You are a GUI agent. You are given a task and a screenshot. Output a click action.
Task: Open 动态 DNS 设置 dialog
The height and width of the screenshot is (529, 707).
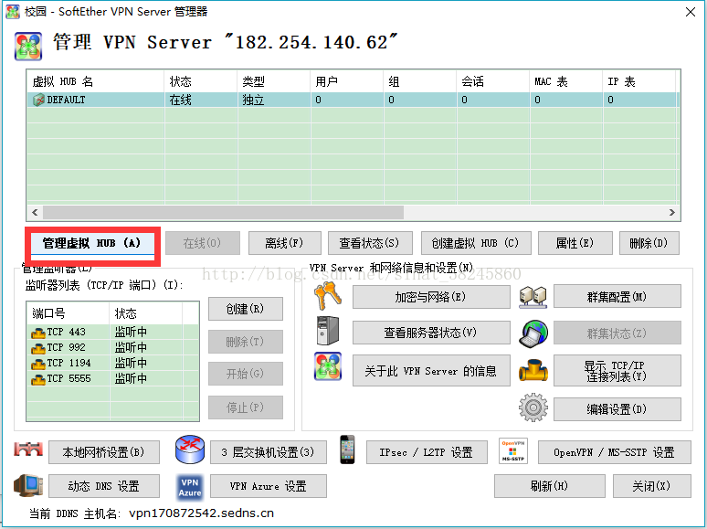click(x=103, y=486)
